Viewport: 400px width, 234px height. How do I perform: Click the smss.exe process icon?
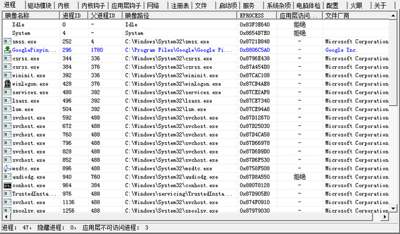(x=7, y=41)
